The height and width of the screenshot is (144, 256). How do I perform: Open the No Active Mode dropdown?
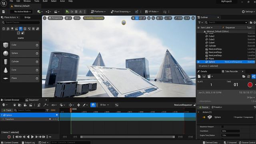pyautogui.click(x=21, y=12)
